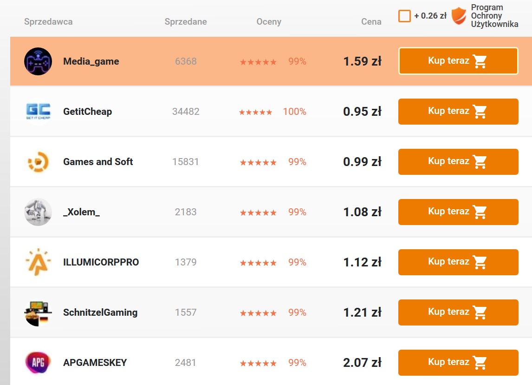Viewport: 532px width, 385px height.
Task: Click sold count 34482
Action: point(186,112)
